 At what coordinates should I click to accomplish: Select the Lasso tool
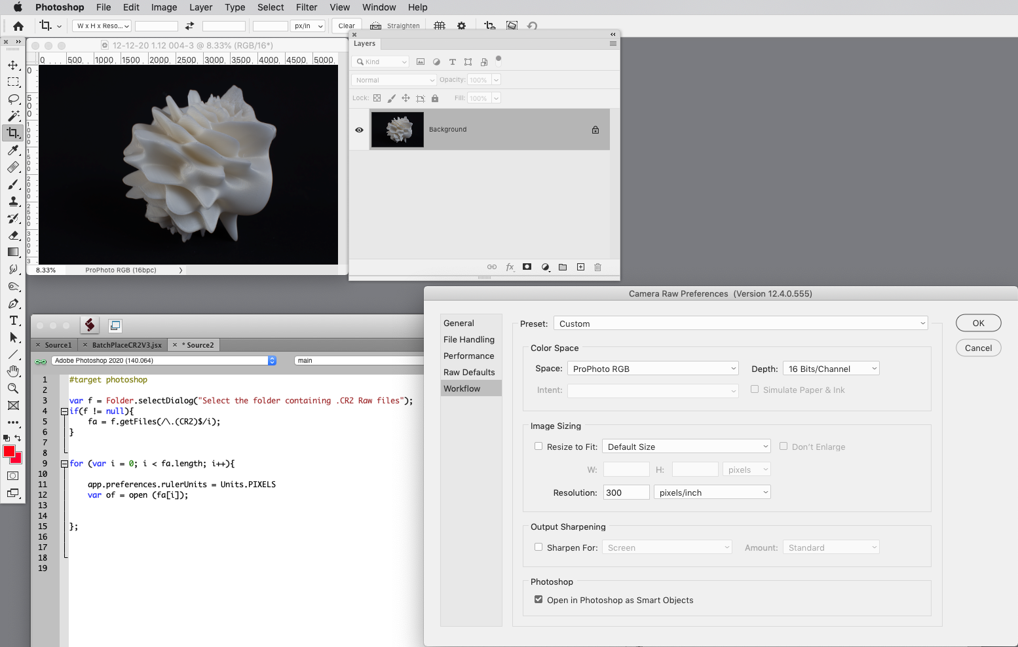13,99
